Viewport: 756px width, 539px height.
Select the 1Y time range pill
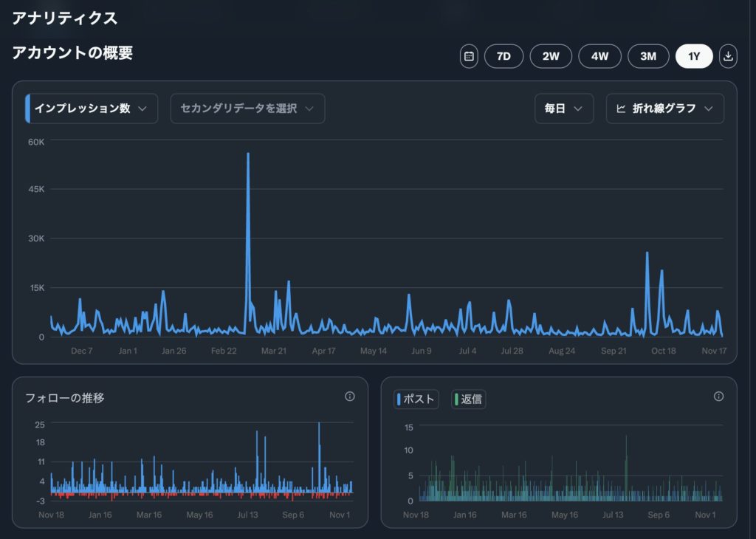coord(693,56)
